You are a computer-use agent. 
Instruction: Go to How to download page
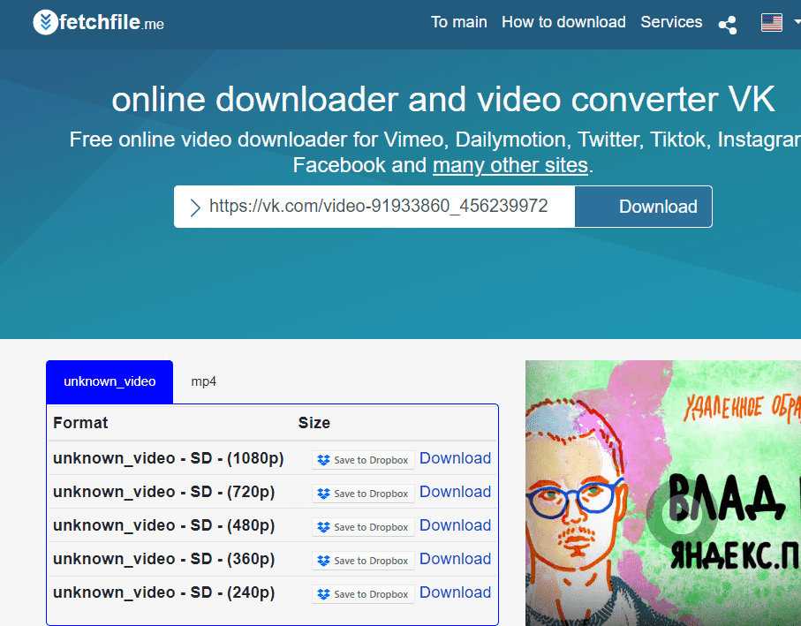563,22
